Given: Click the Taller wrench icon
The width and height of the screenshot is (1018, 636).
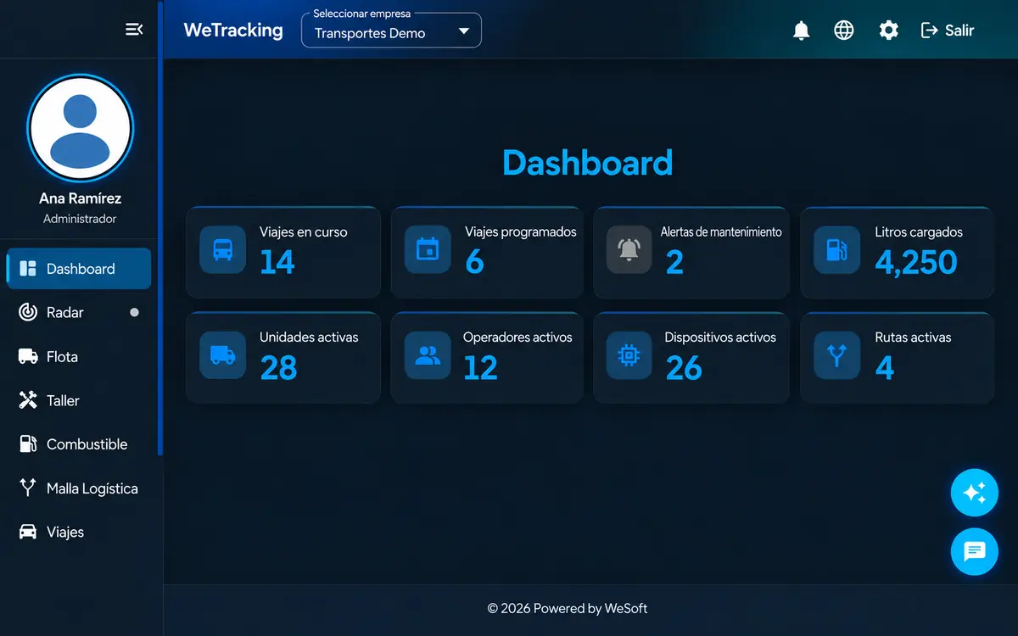Looking at the screenshot, I should [28, 400].
